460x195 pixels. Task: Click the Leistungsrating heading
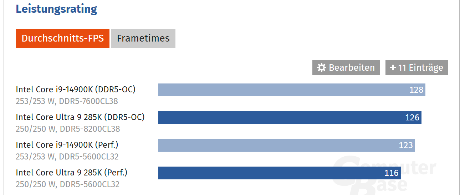pos(56,9)
